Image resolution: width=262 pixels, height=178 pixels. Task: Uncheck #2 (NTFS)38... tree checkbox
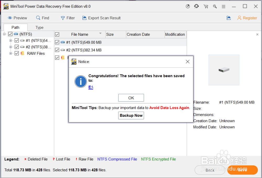coord(17,47)
